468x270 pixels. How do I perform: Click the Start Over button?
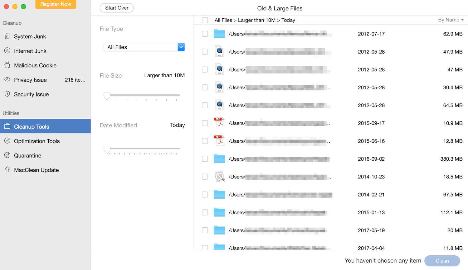[x=117, y=8]
